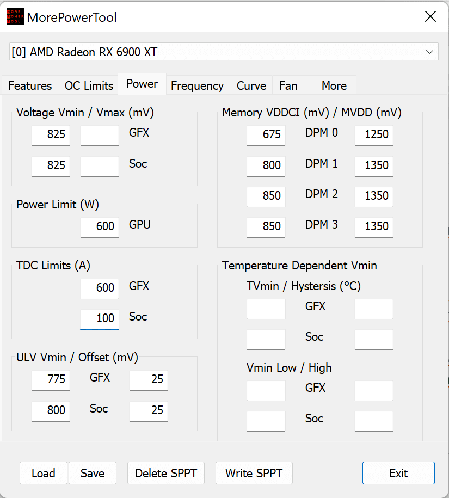Click the Load button
Viewport: 449px width, 498px height.
click(44, 473)
